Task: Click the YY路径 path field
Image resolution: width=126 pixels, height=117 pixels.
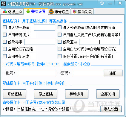Action: tap(59, 109)
